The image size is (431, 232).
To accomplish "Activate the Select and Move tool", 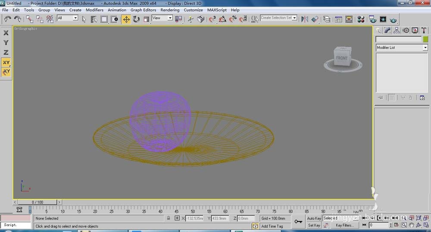I will 126,19.
